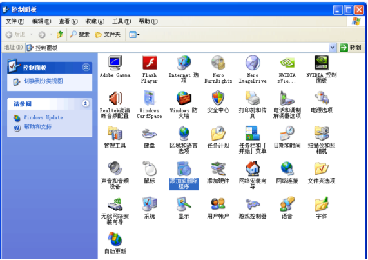Screen dimensions: 368x260
Task: Toggle the 文件夹 folders pane button
Action: (x=108, y=35)
